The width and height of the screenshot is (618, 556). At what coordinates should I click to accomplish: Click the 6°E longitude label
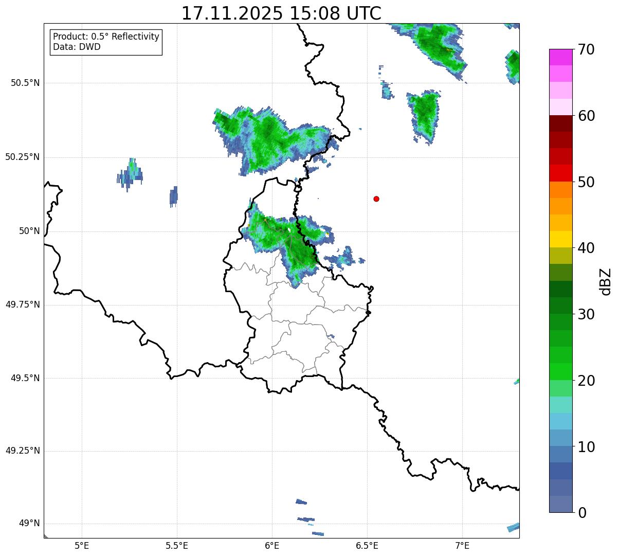272,545
